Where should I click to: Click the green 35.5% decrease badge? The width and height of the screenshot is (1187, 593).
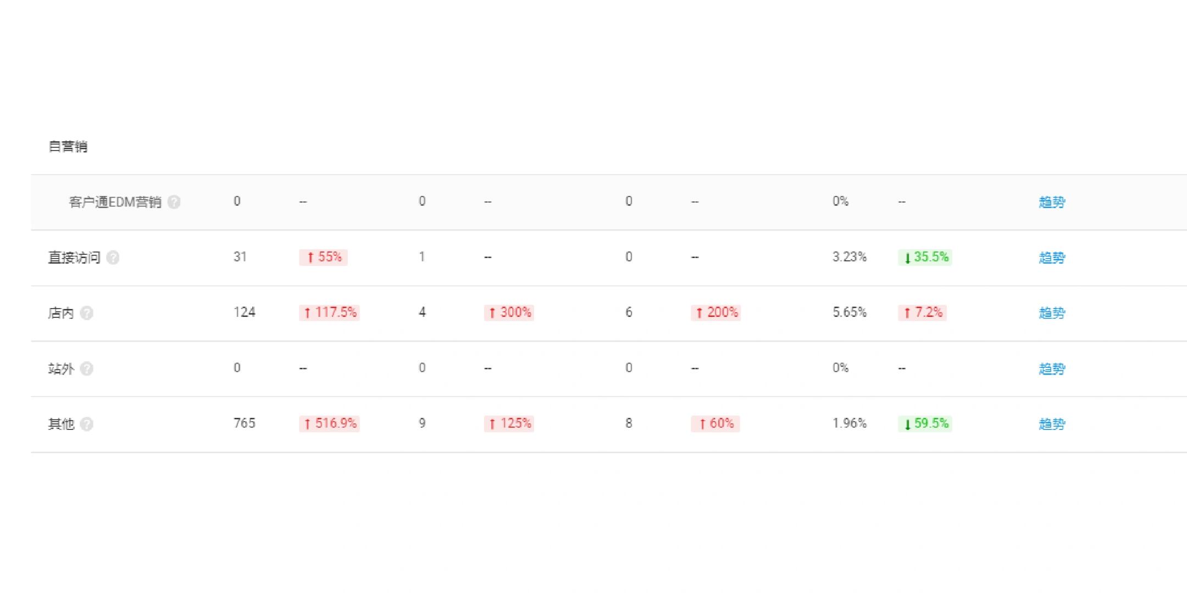(x=925, y=257)
